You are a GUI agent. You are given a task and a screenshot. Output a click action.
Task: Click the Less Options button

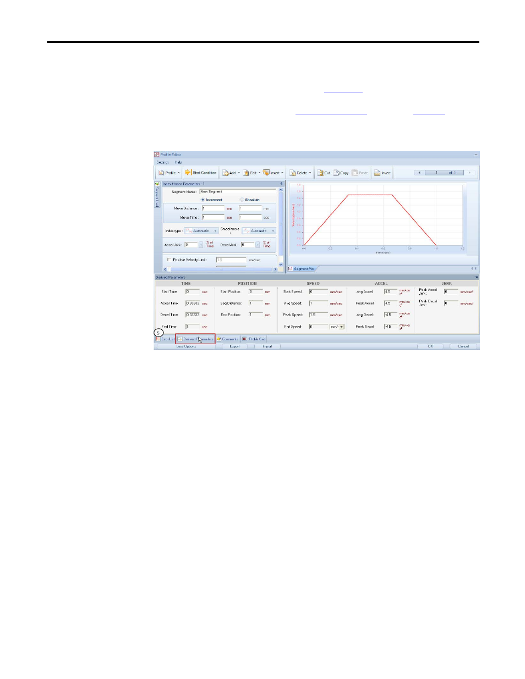tap(186, 346)
